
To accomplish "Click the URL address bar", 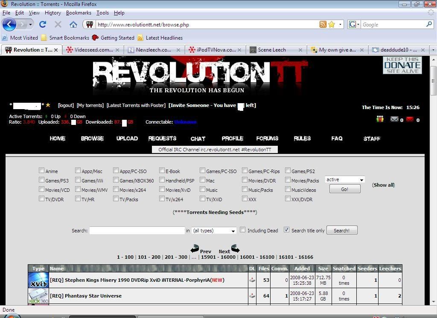I will coord(206,24).
